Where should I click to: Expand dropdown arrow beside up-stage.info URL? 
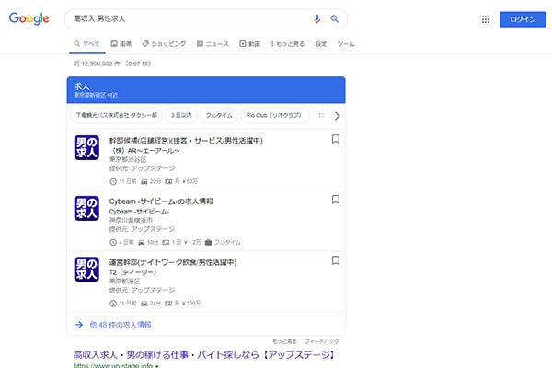[x=157, y=366]
